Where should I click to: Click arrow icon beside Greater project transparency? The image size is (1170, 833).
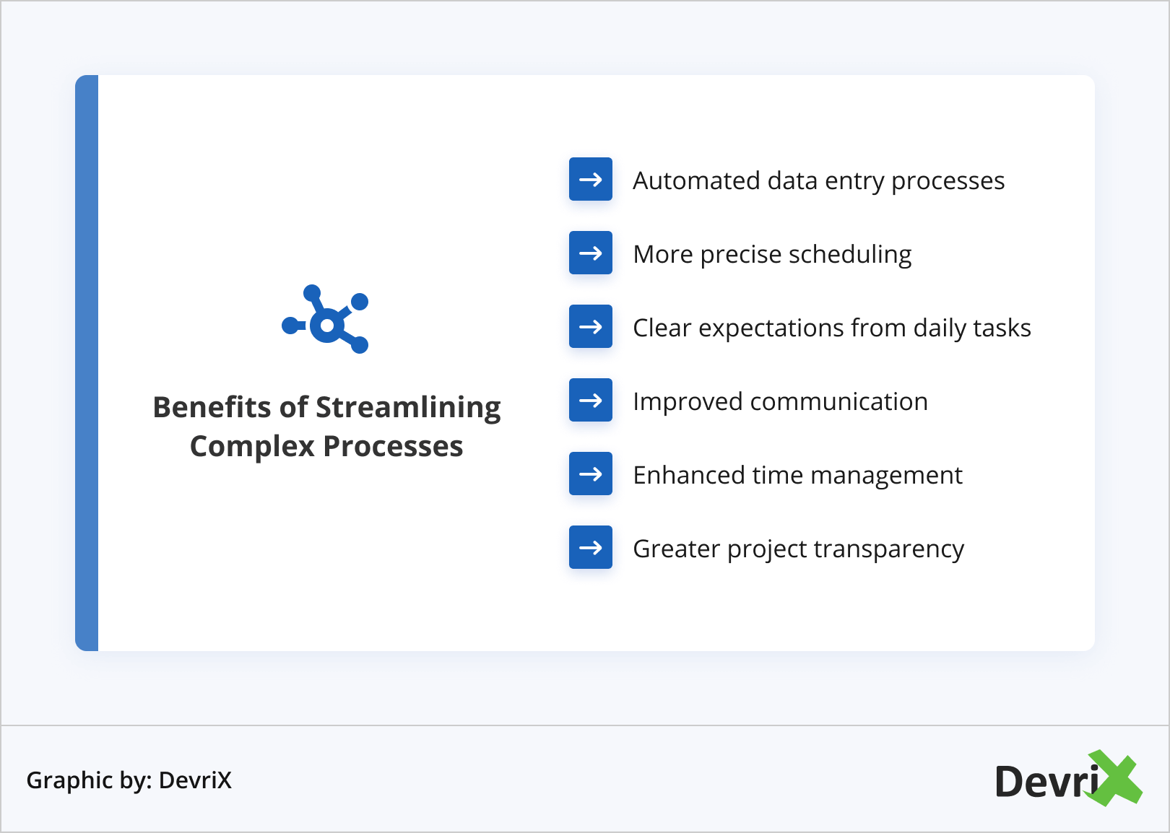click(590, 547)
